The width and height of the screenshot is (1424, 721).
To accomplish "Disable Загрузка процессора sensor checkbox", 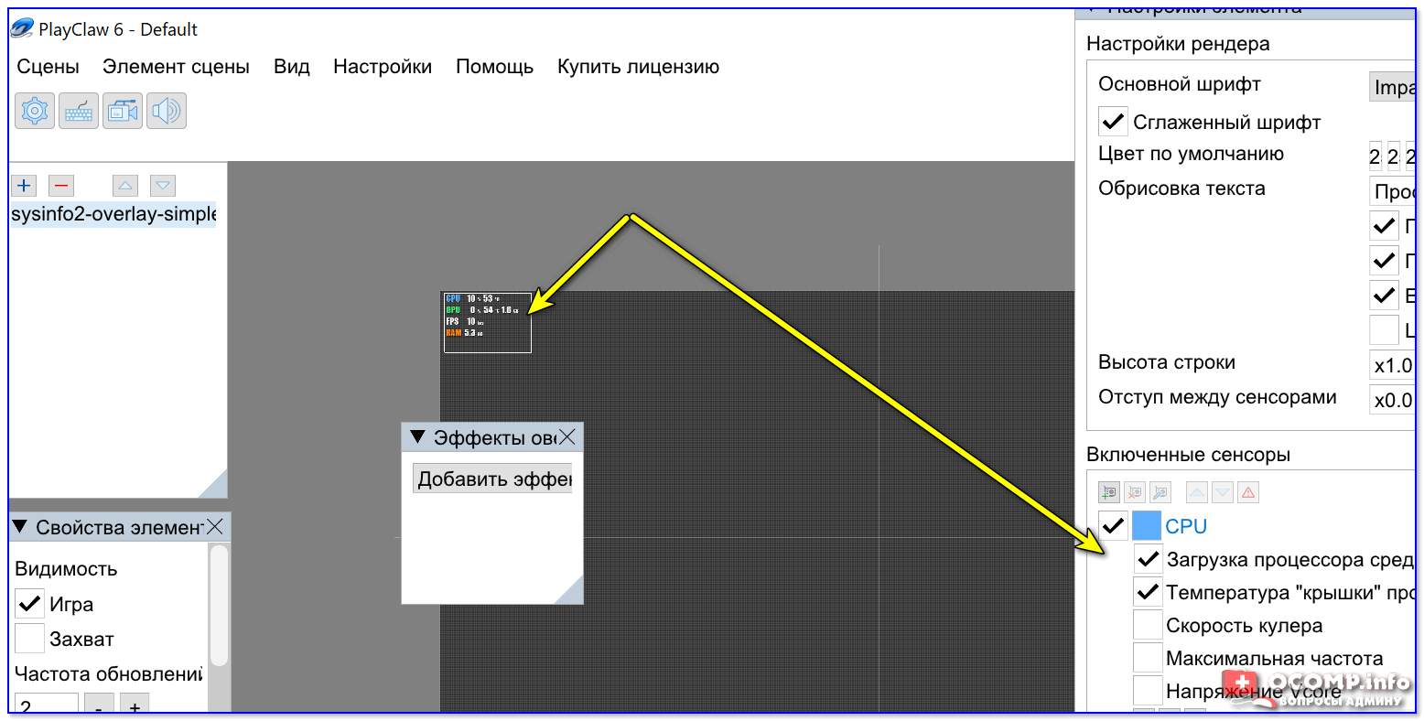I will (1148, 558).
